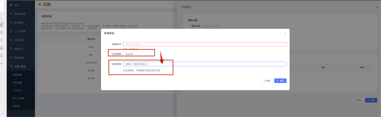
Task: Click the icon beside 实体管理
Action: (11, 23)
